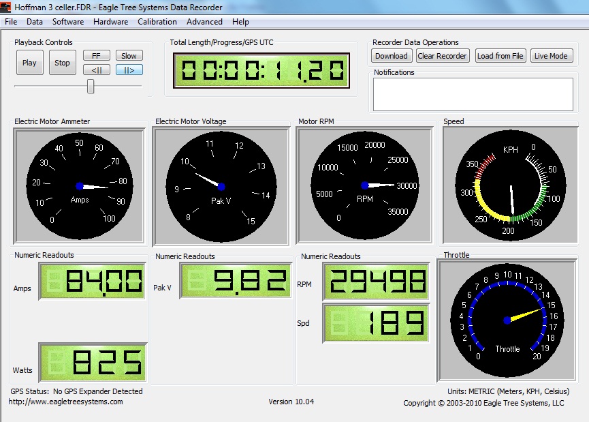Screen dimensions: 589x422
Task: Open the Advanced menu
Action: (x=204, y=22)
